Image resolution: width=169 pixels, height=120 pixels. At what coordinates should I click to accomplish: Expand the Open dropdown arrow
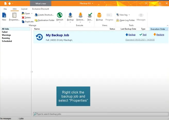[x=32, y=13]
